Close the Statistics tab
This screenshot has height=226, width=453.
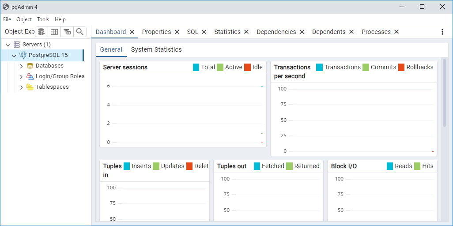tap(246, 32)
